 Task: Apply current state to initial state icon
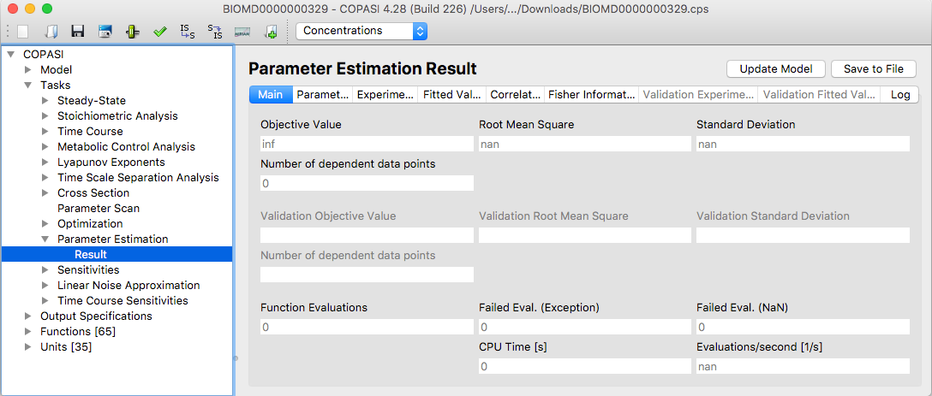(x=214, y=32)
